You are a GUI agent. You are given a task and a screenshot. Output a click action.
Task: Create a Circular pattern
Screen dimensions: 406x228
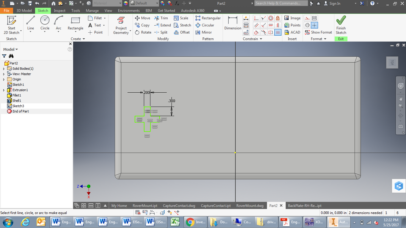pyautogui.click(x=204, y=25)
